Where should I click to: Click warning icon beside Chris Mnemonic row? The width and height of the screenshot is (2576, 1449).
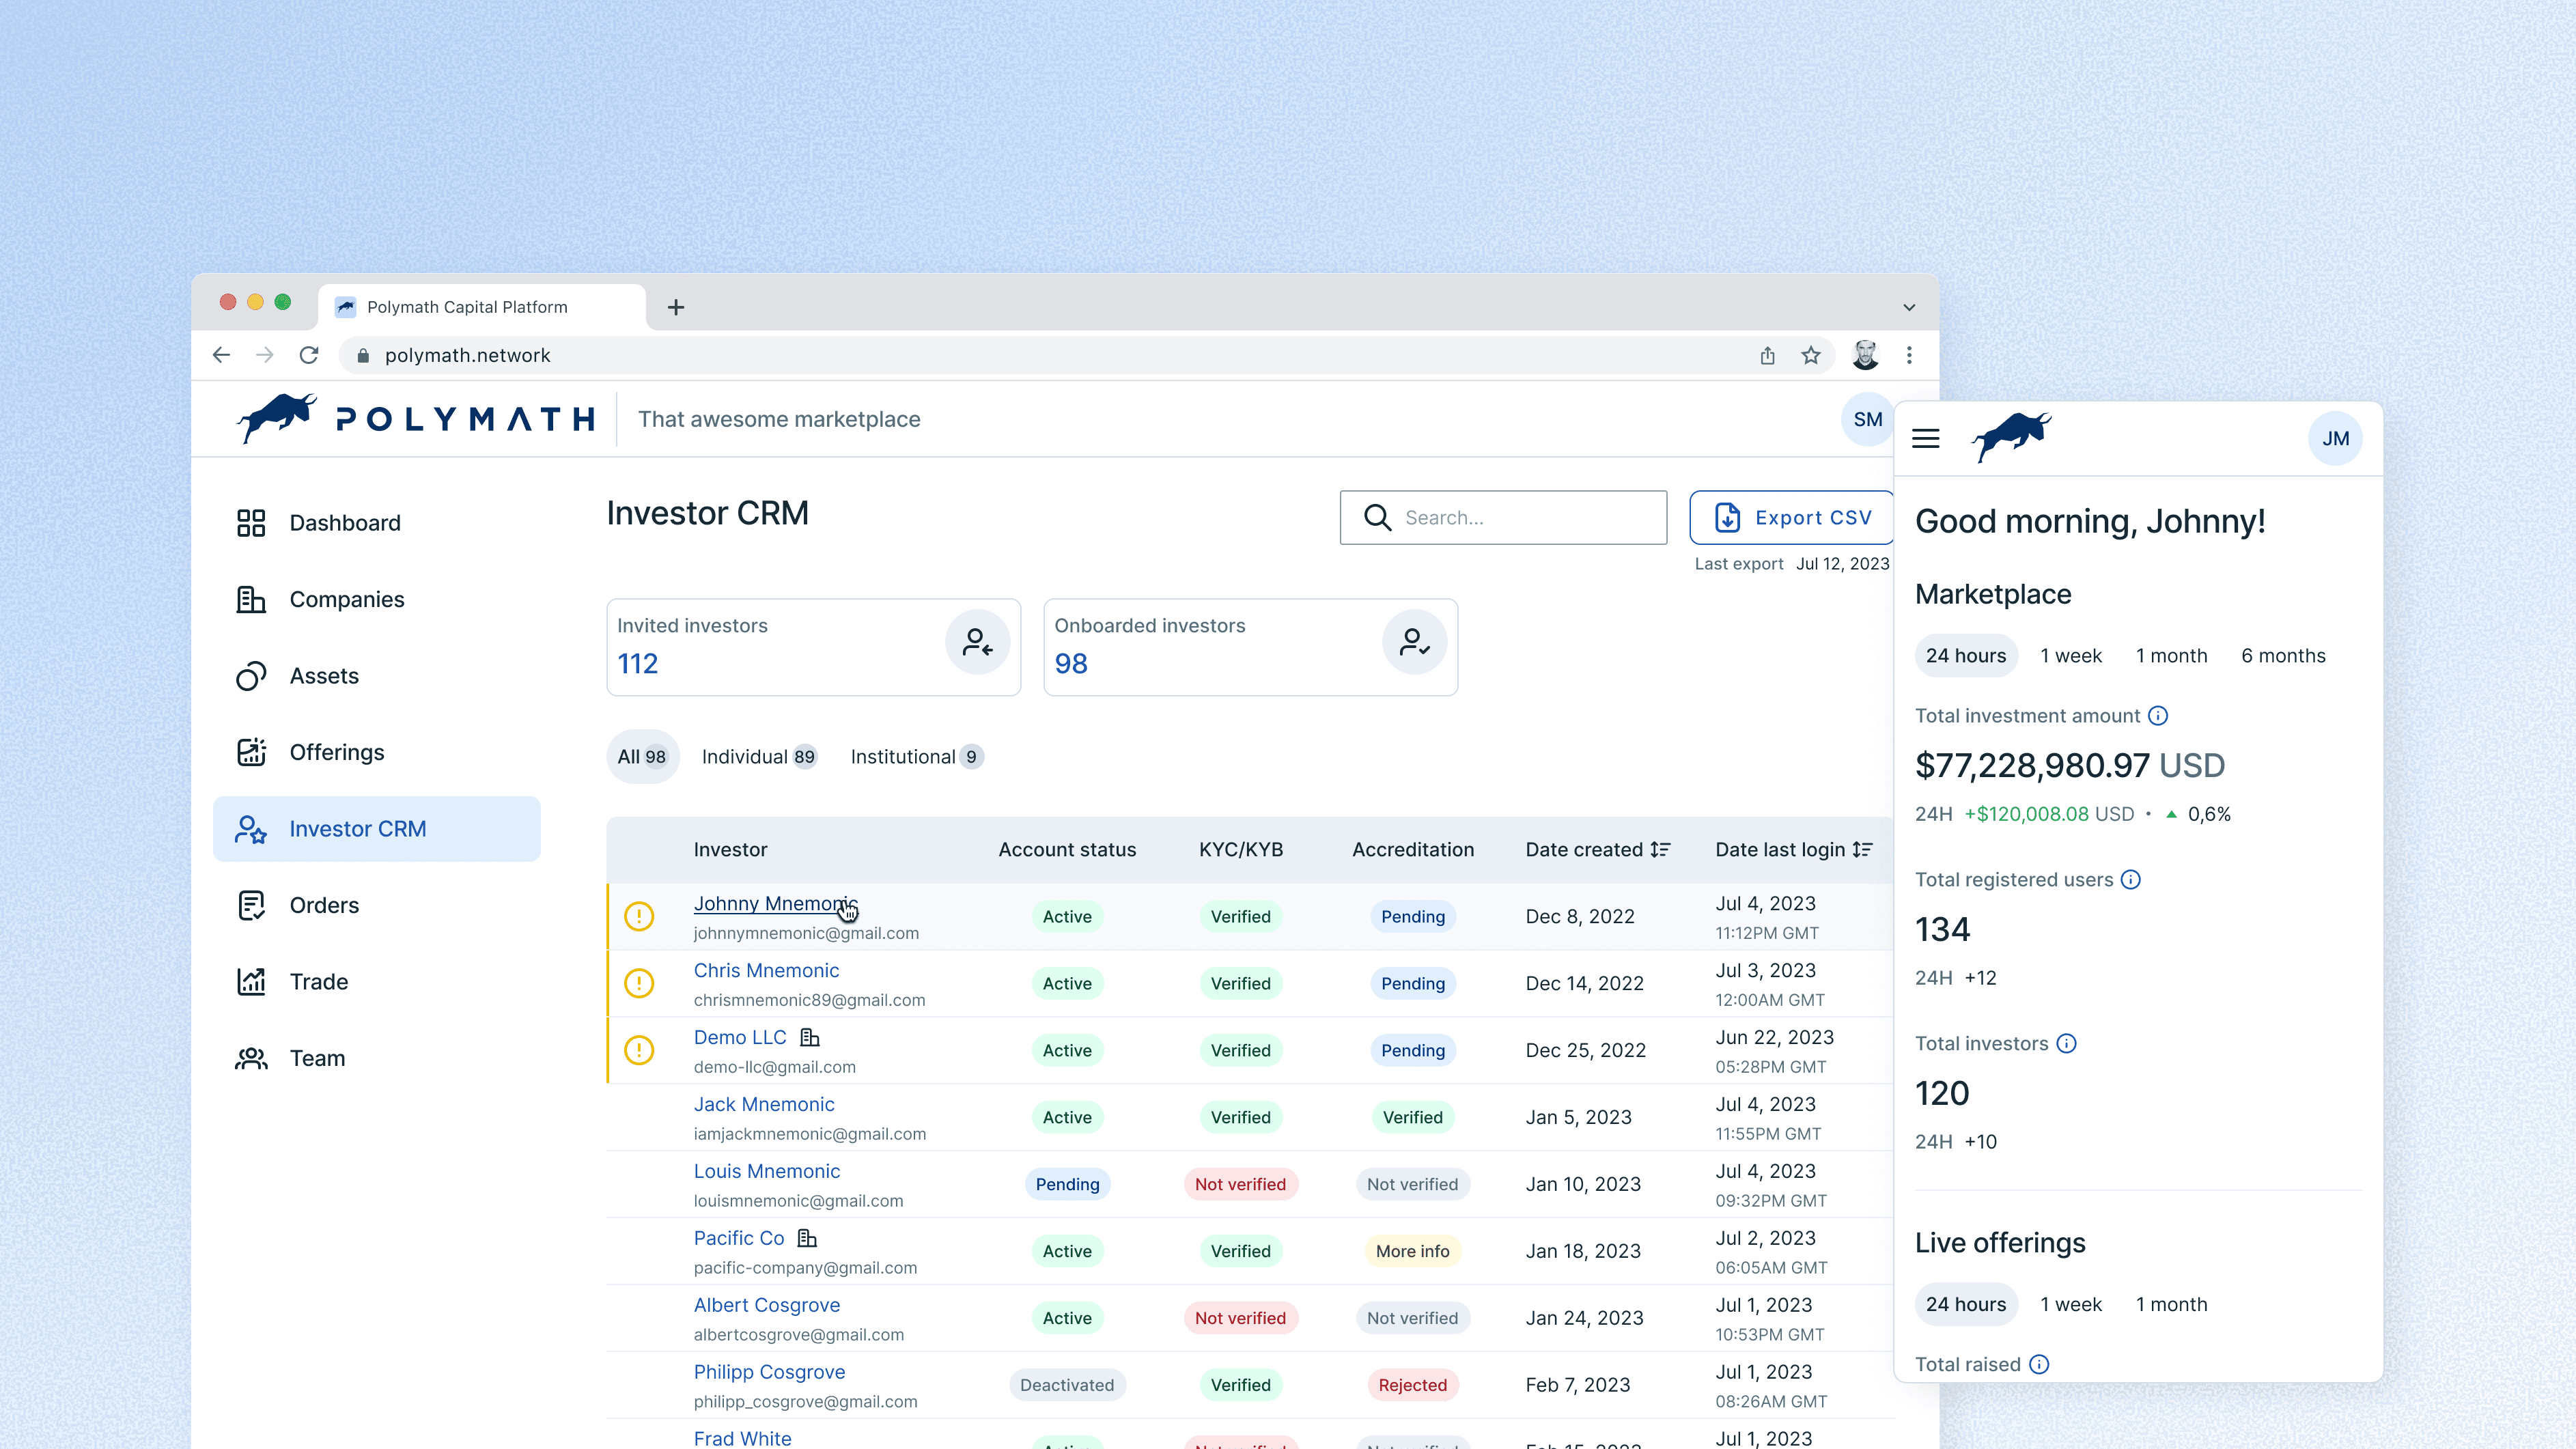coord(639,983)
